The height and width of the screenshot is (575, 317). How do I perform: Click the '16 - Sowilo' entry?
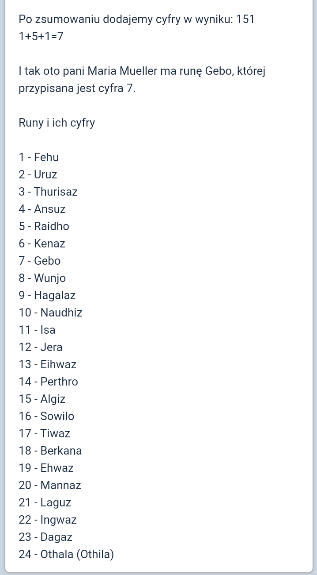tap(47, 416)
